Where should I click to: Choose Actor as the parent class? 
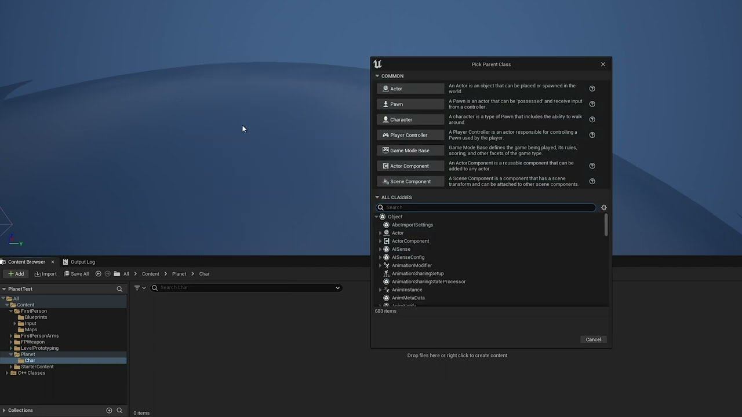coord(410,89)
